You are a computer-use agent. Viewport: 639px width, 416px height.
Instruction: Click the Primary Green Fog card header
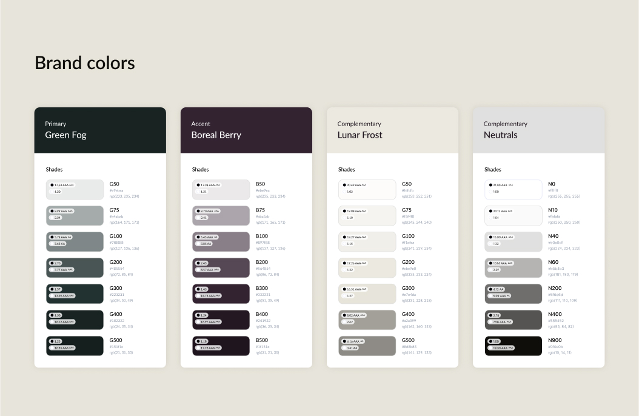pos(100,130)
